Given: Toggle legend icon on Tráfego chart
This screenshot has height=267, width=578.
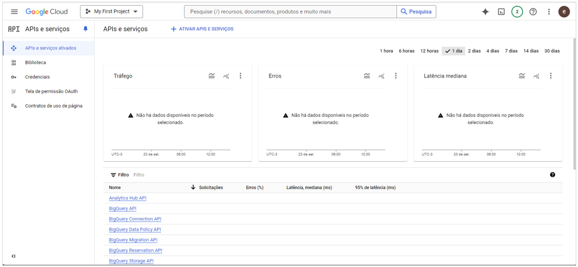Looking at the screenshot, I should click(212, 76).
